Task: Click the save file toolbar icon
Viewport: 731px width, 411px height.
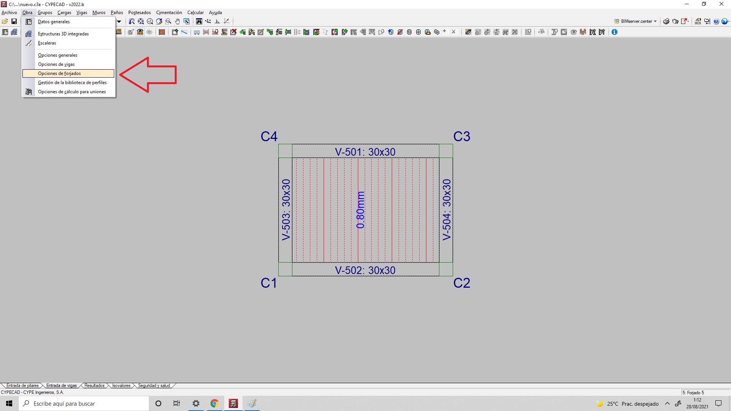Action: 14,21
